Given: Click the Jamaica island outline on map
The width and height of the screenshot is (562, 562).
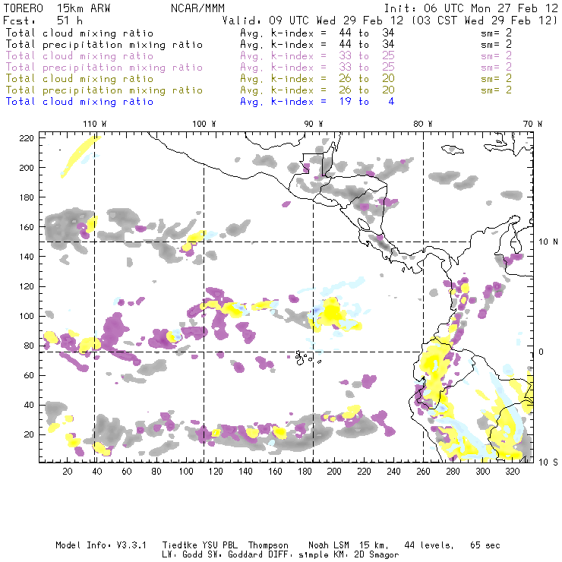Looking at the screenshot, I should (453, 149).
